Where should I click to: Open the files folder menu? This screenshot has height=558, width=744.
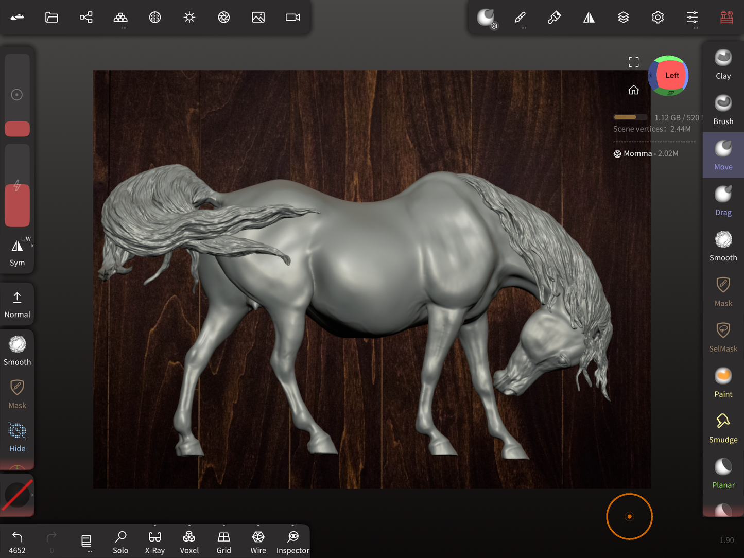click(51, 18)
